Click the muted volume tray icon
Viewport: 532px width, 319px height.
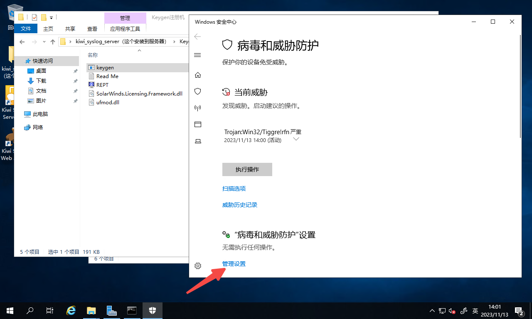coord(452,311)
